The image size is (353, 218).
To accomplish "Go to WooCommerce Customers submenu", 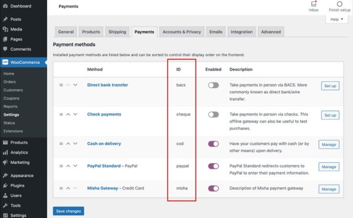I will 13,90.
